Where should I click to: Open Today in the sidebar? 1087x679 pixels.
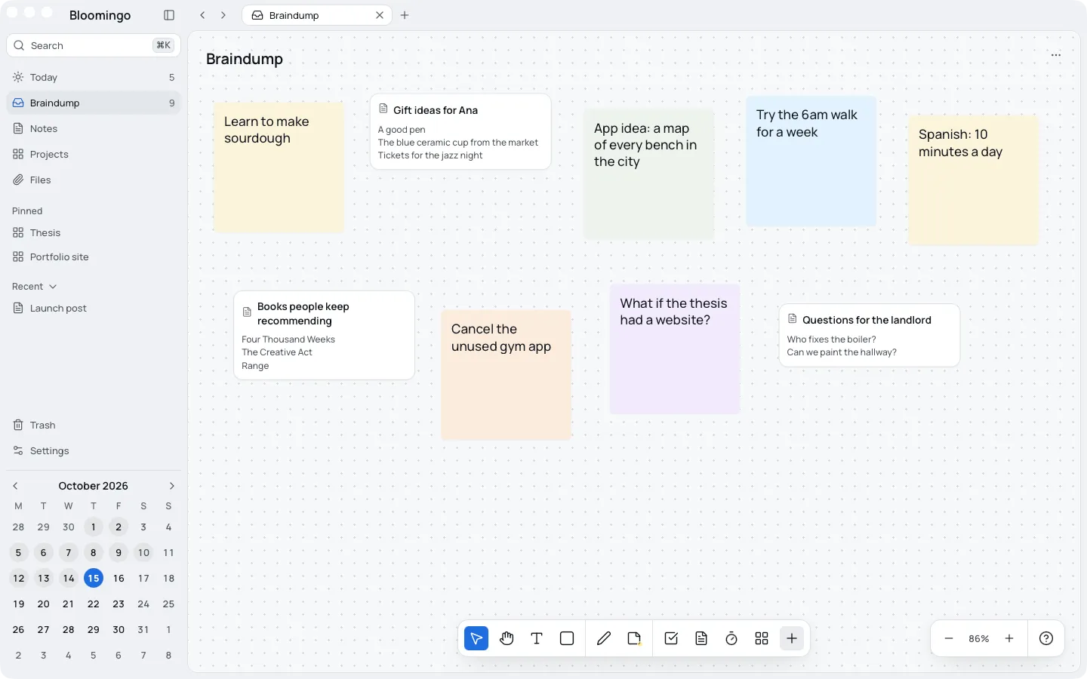pyautogui.click(x=94, y=77)
